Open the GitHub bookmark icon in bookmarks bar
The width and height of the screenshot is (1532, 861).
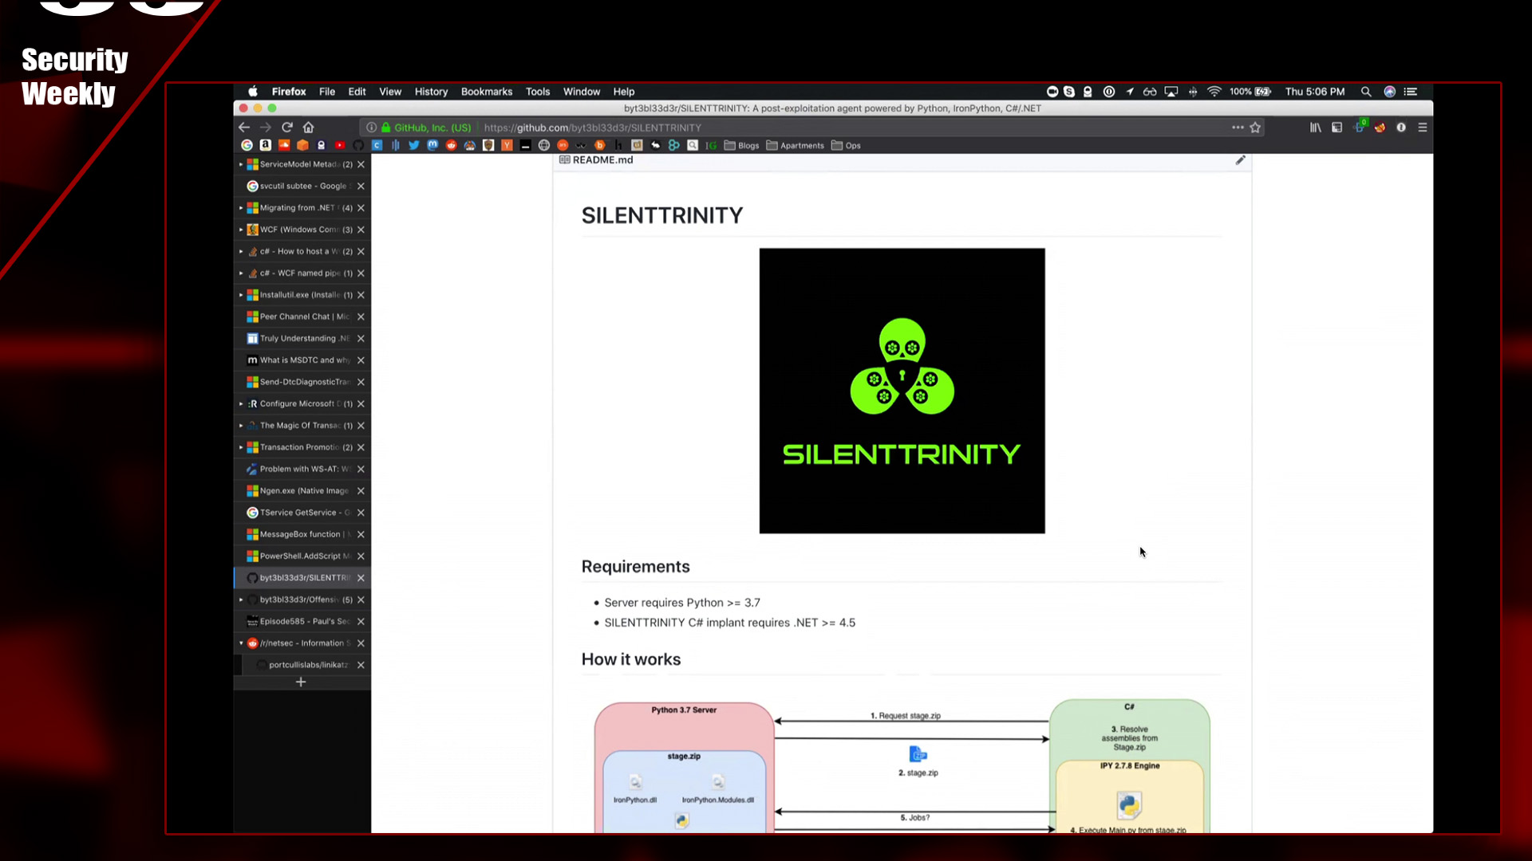358,145
